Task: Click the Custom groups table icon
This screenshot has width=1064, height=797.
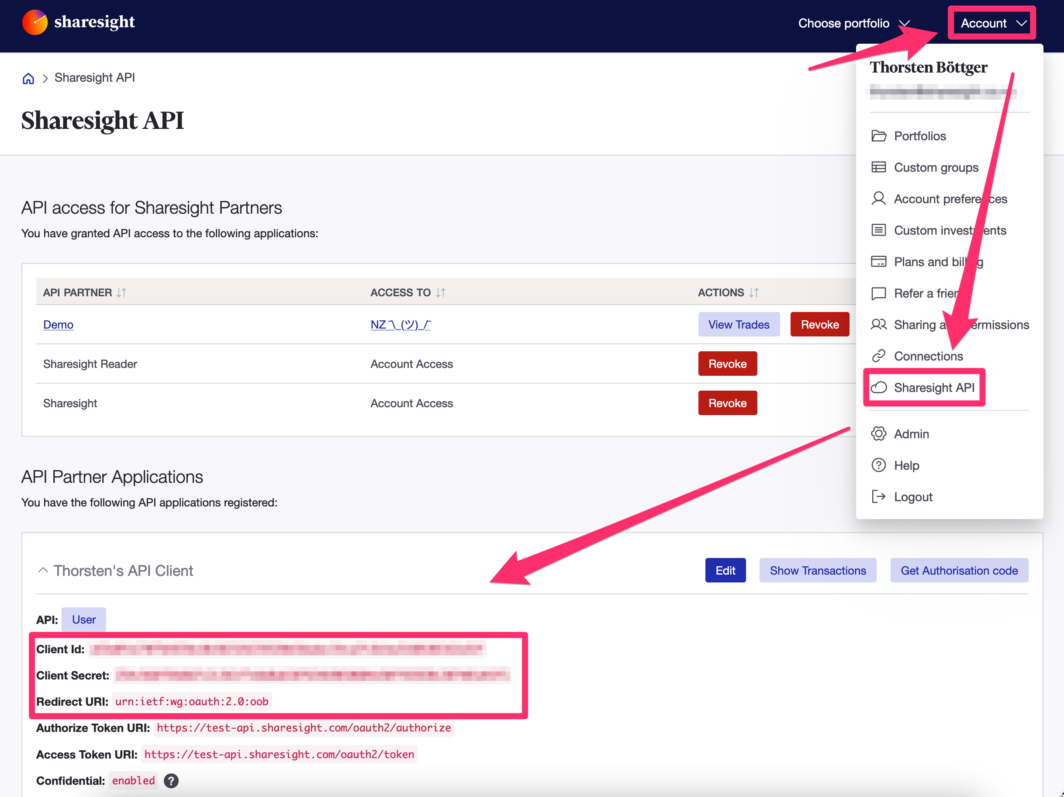Action: click(x=879, y=167)
